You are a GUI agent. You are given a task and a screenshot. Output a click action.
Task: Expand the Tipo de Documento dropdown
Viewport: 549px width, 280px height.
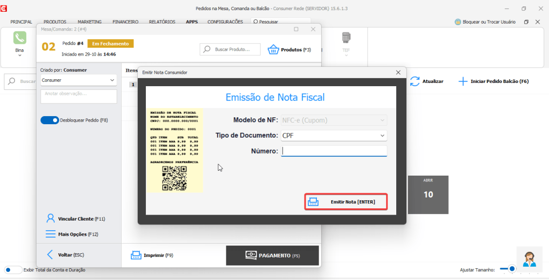click(x=333, y=135)
